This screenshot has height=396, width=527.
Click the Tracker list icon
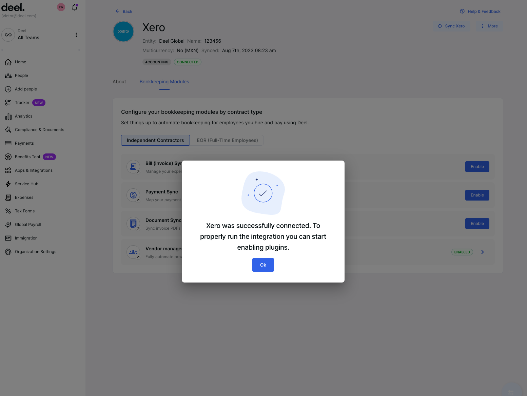8,103
